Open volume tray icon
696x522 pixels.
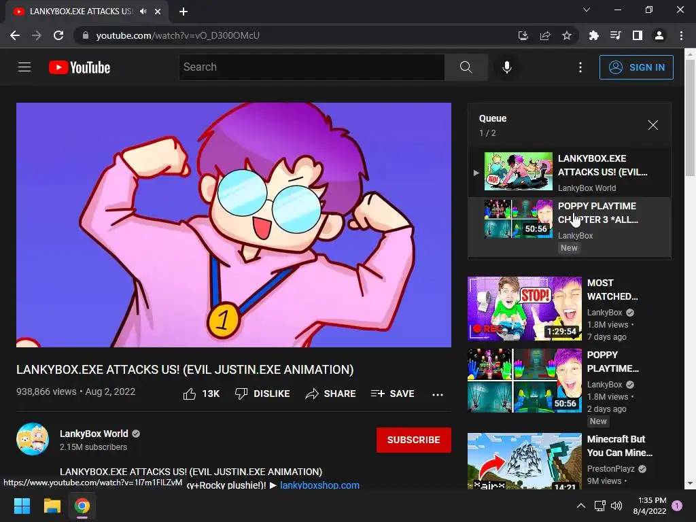click(616, 506)
